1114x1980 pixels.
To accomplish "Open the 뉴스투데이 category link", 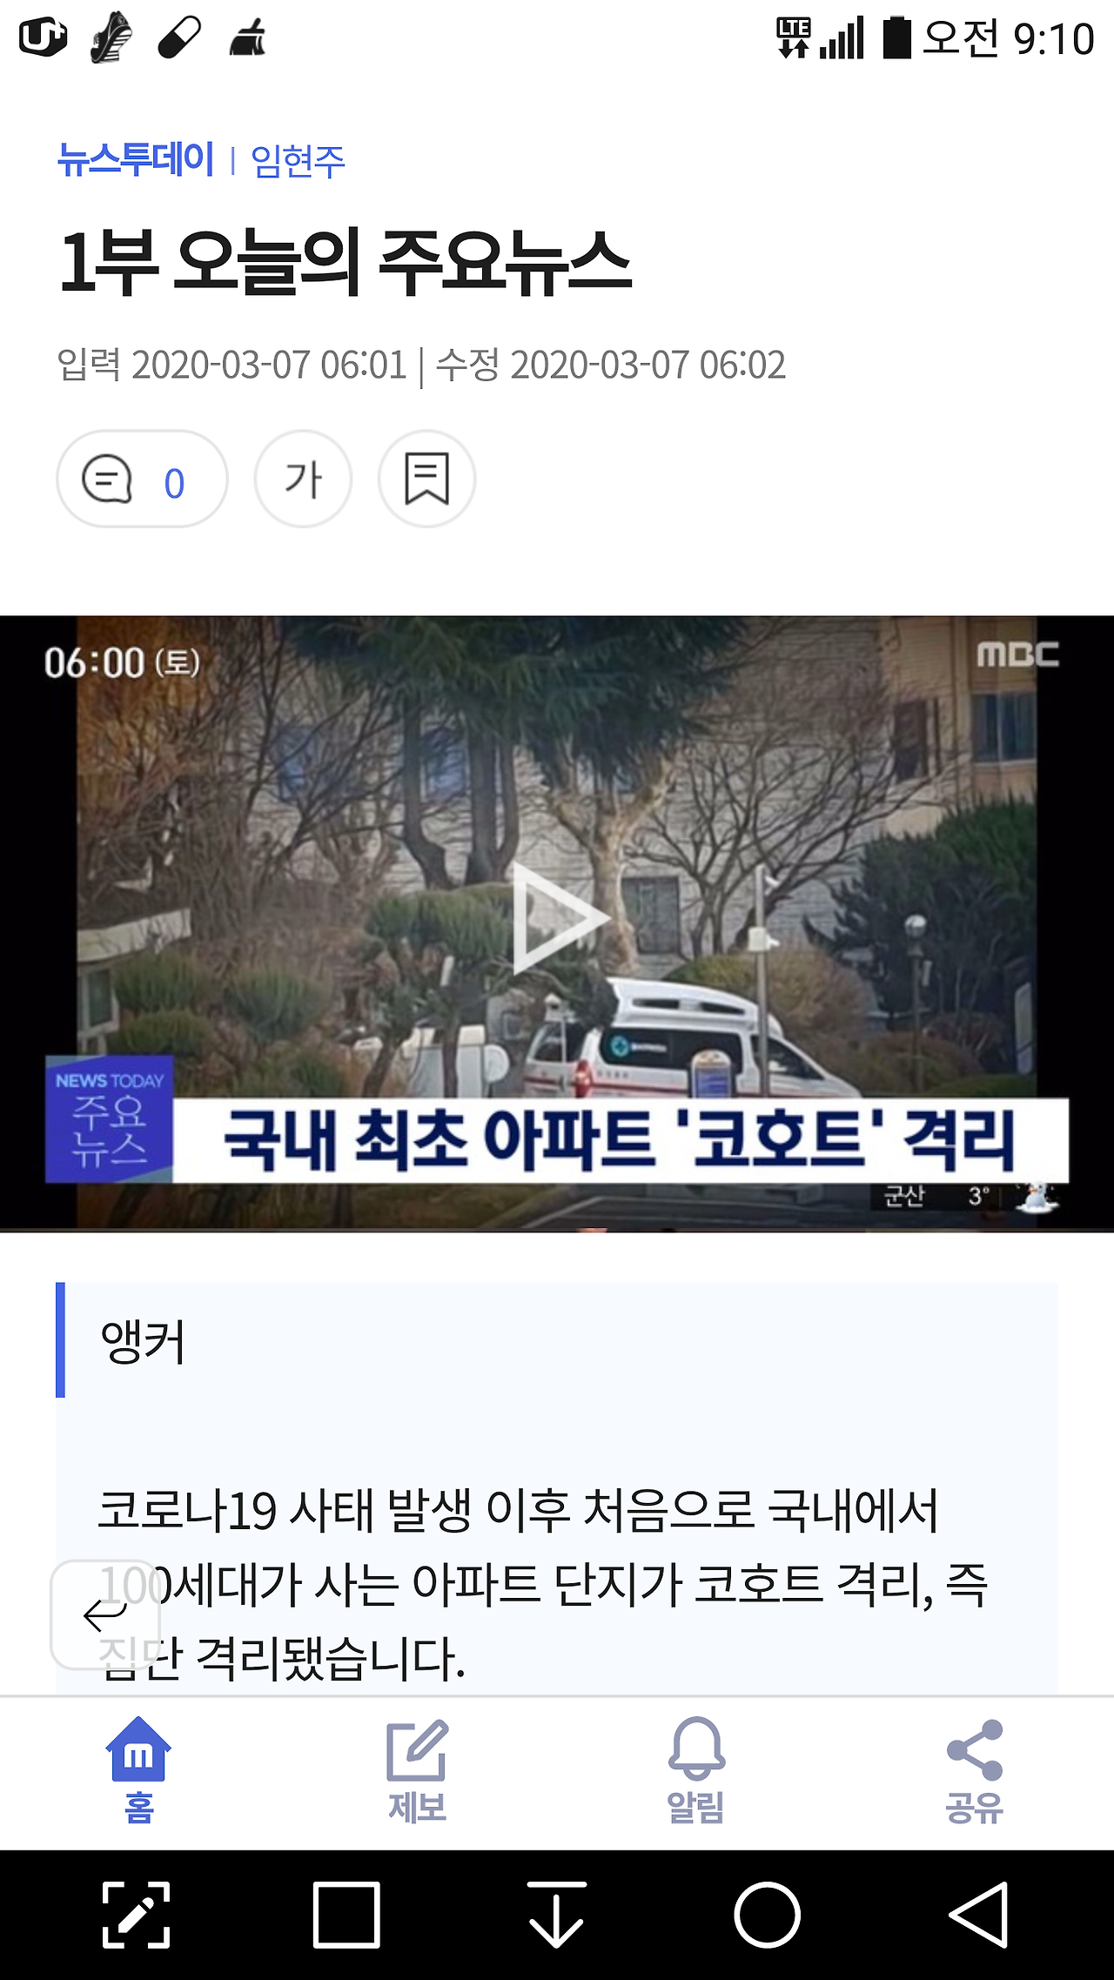I will click(136, 160).
